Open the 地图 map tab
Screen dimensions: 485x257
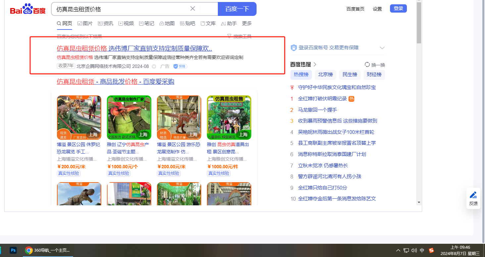[167, 23]
